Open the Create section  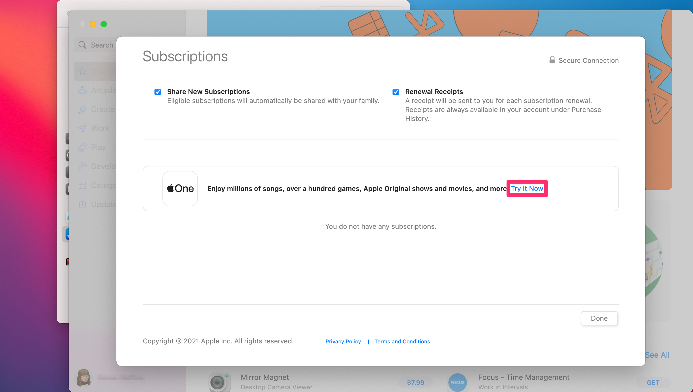point(95,109)
